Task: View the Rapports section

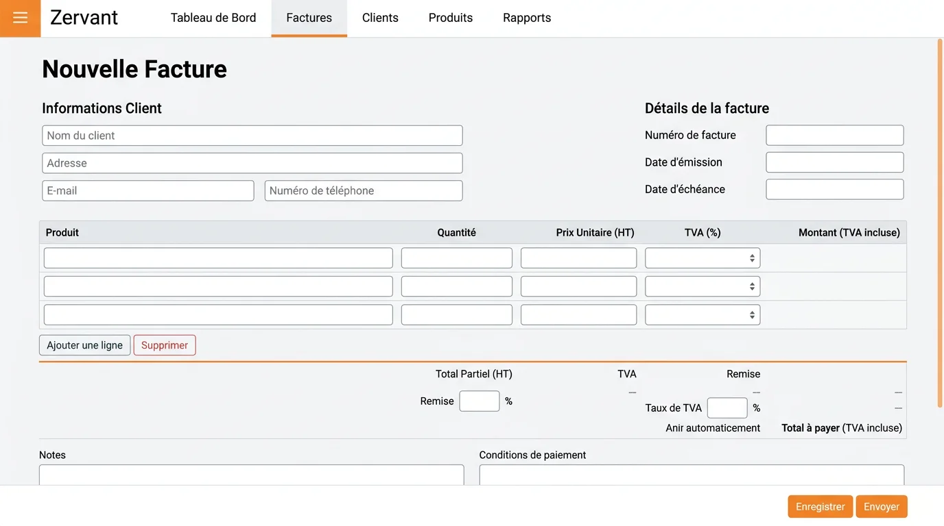Action: pyautogui.click(x=526, y=17)
